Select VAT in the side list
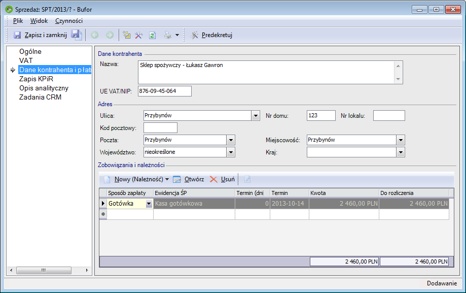 click(x=26, y=60)
